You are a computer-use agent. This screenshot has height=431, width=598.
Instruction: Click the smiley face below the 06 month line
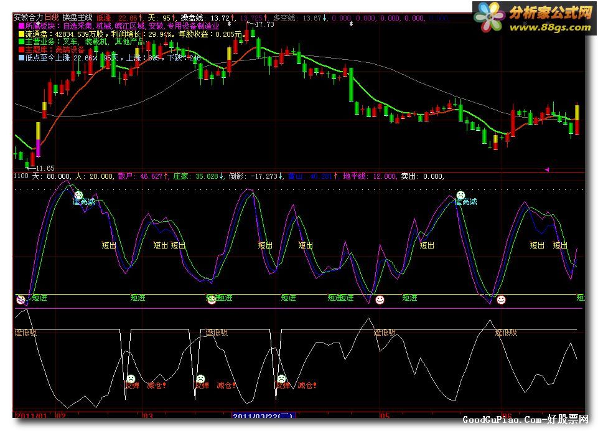click(x=501, y=300)
